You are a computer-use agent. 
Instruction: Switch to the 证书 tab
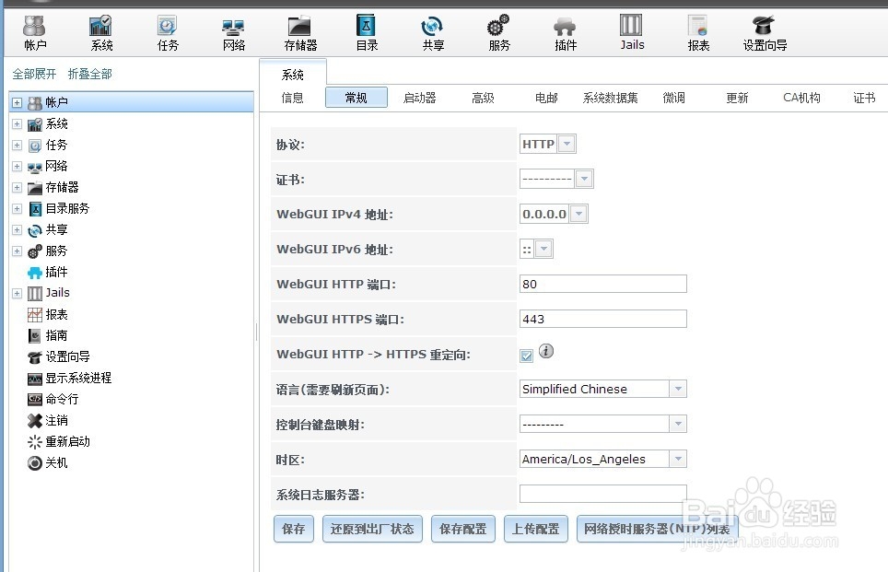click(x=864, y=98)
